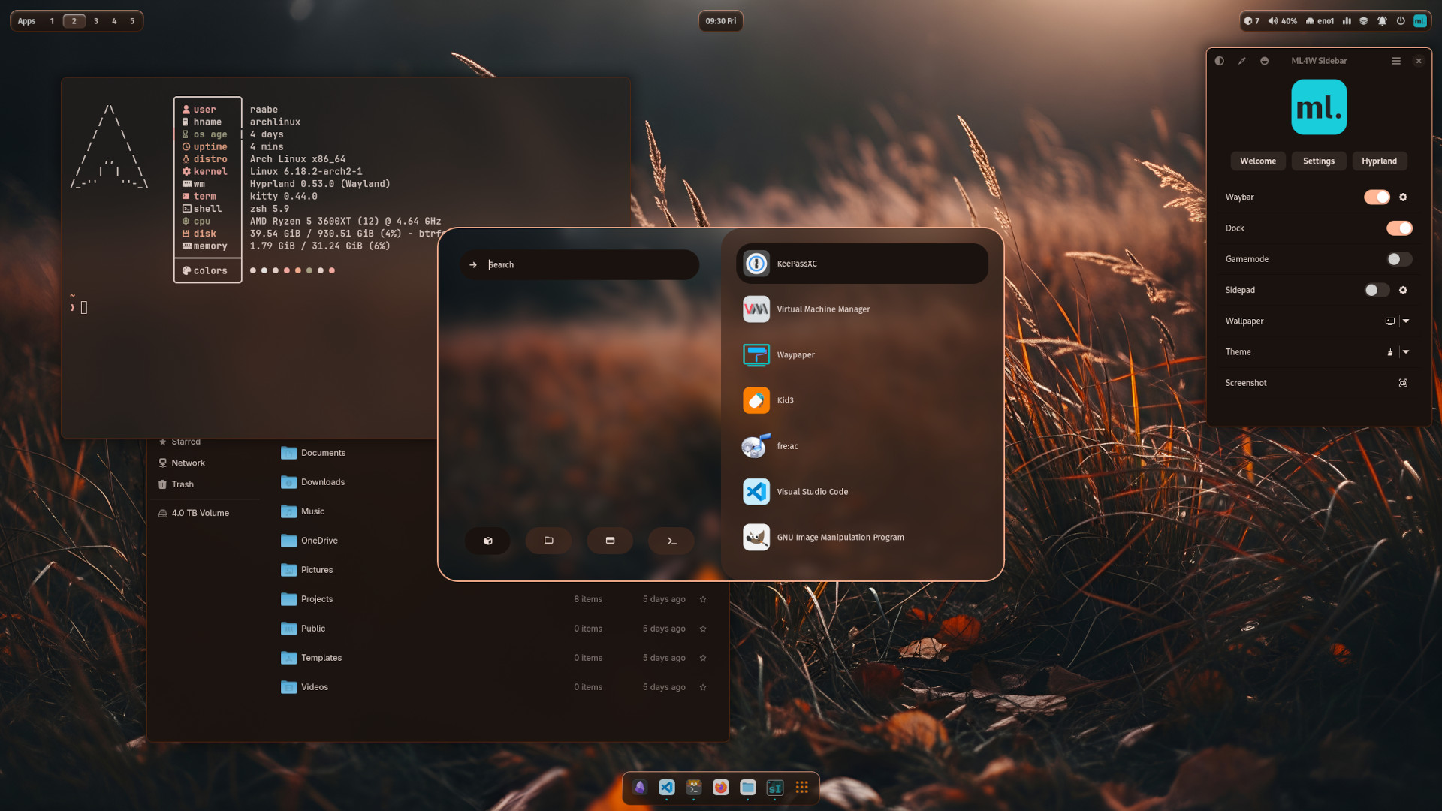The height and width of the screenshot is (811, 1442).
Task: Disable the Waybar toggle
Action: tap(1377, 197)
